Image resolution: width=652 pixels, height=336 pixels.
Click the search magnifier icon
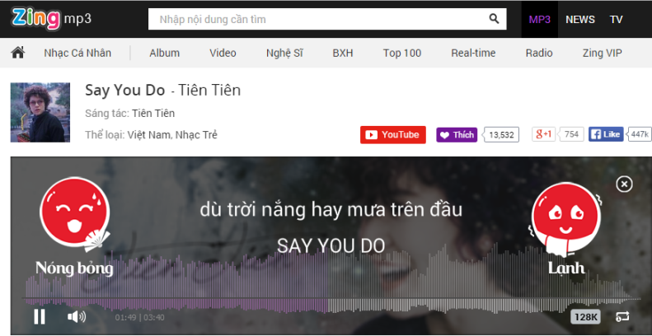[x=494, y=19]
